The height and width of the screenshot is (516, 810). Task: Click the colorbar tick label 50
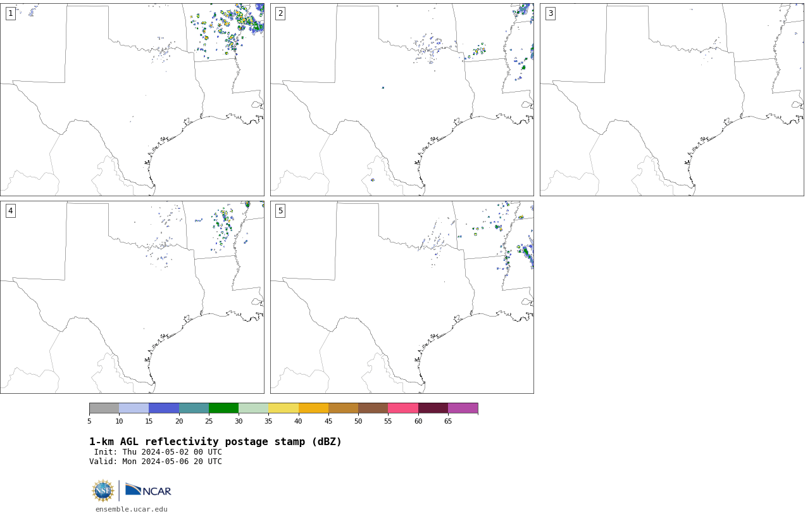click(x=358, y=421)
